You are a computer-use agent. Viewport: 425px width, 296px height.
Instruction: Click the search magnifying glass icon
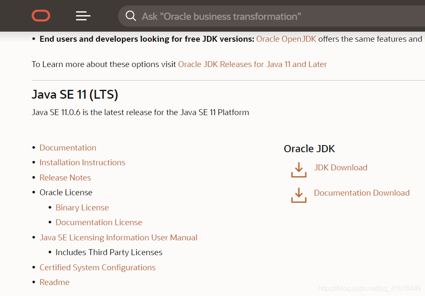(131, 16)
